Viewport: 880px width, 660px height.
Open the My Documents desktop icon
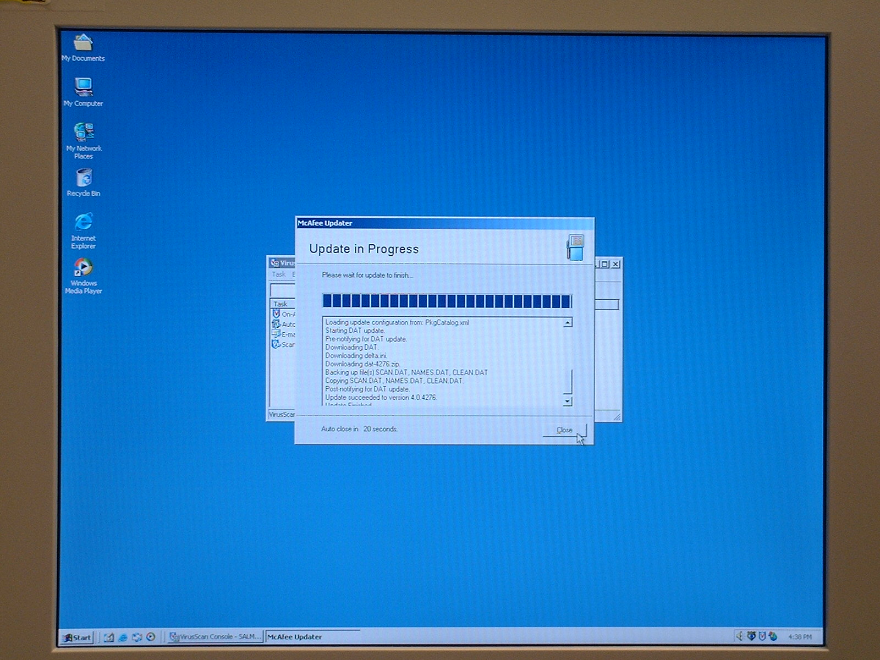[x=83, y=43]
